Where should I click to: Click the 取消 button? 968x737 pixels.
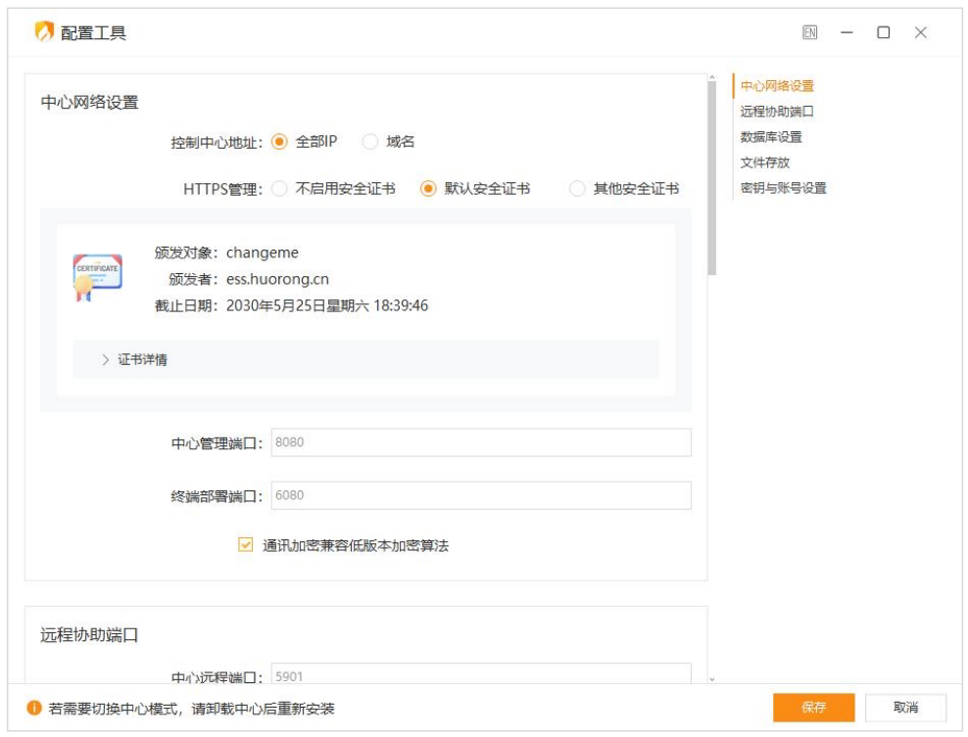tap(906, 707)
